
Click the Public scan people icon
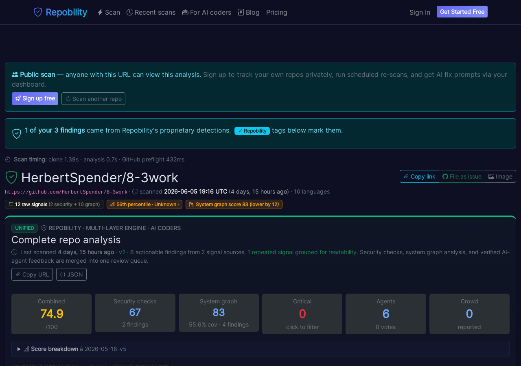tap(15, 74)
